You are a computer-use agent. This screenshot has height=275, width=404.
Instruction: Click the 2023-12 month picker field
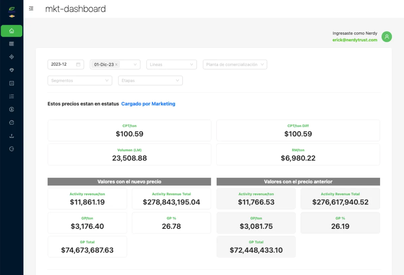[x=66, y=64]
